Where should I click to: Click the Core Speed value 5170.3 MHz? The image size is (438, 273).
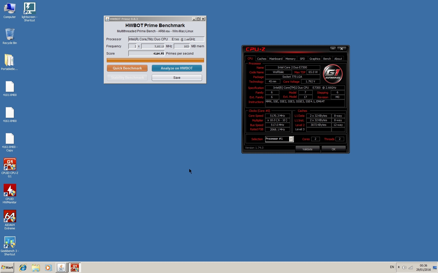[278, 116]
